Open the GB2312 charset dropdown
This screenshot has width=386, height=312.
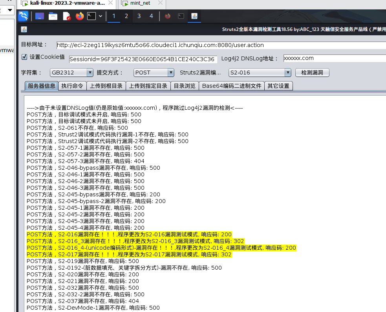71,73
